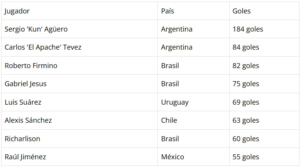Click the Goles column header
The width and height of the screenshot is (301, 167).
(x=242, y=11)
